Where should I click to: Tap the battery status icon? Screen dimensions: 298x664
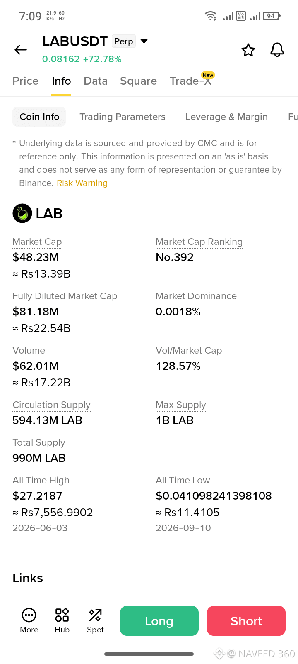pyautogui.click(x=272, y=16)
